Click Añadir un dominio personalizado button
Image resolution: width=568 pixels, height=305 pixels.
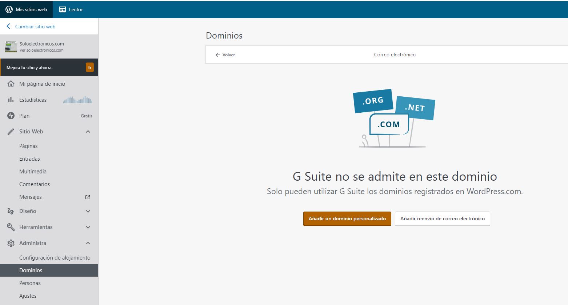click(x=347, y=219)
